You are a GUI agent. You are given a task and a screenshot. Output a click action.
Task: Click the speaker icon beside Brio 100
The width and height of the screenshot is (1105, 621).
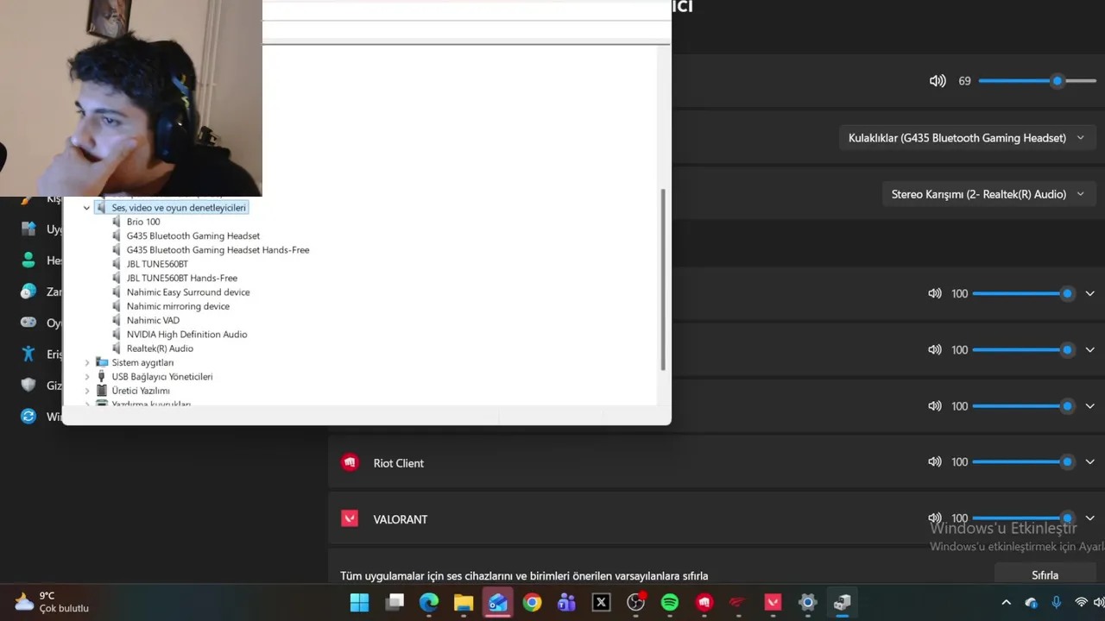[117, 222]
